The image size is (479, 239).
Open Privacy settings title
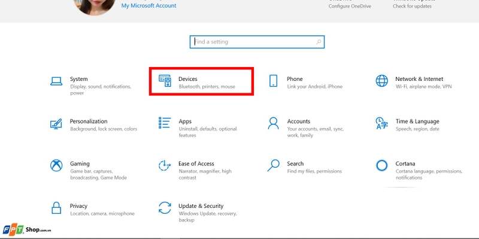pyautogui.click(x=78, y=205)
